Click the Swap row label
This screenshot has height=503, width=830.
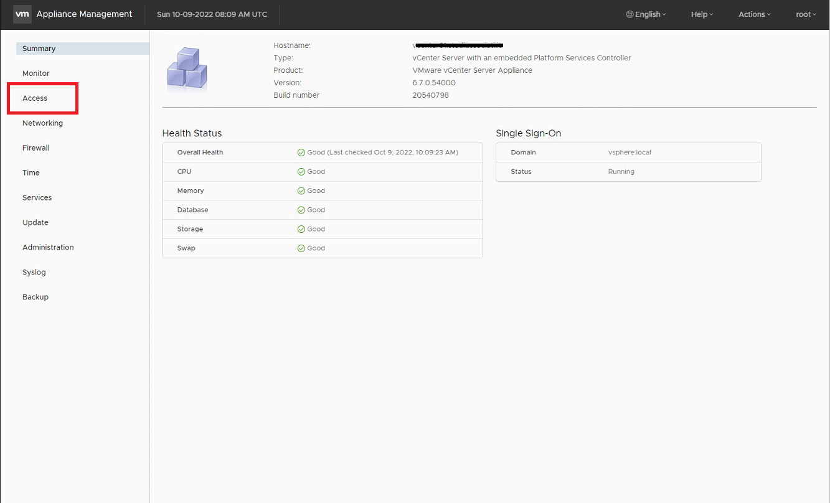186,248
